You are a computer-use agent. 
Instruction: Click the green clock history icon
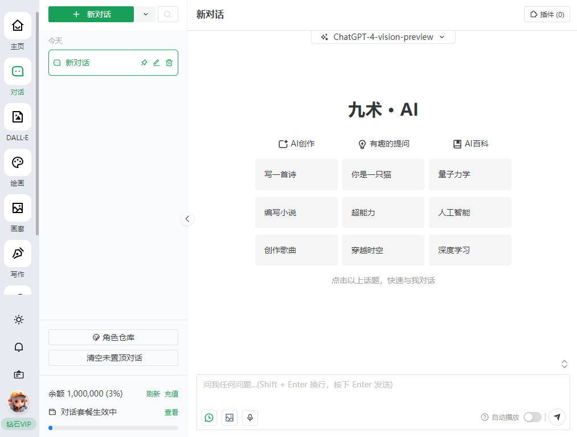(209, 418)
